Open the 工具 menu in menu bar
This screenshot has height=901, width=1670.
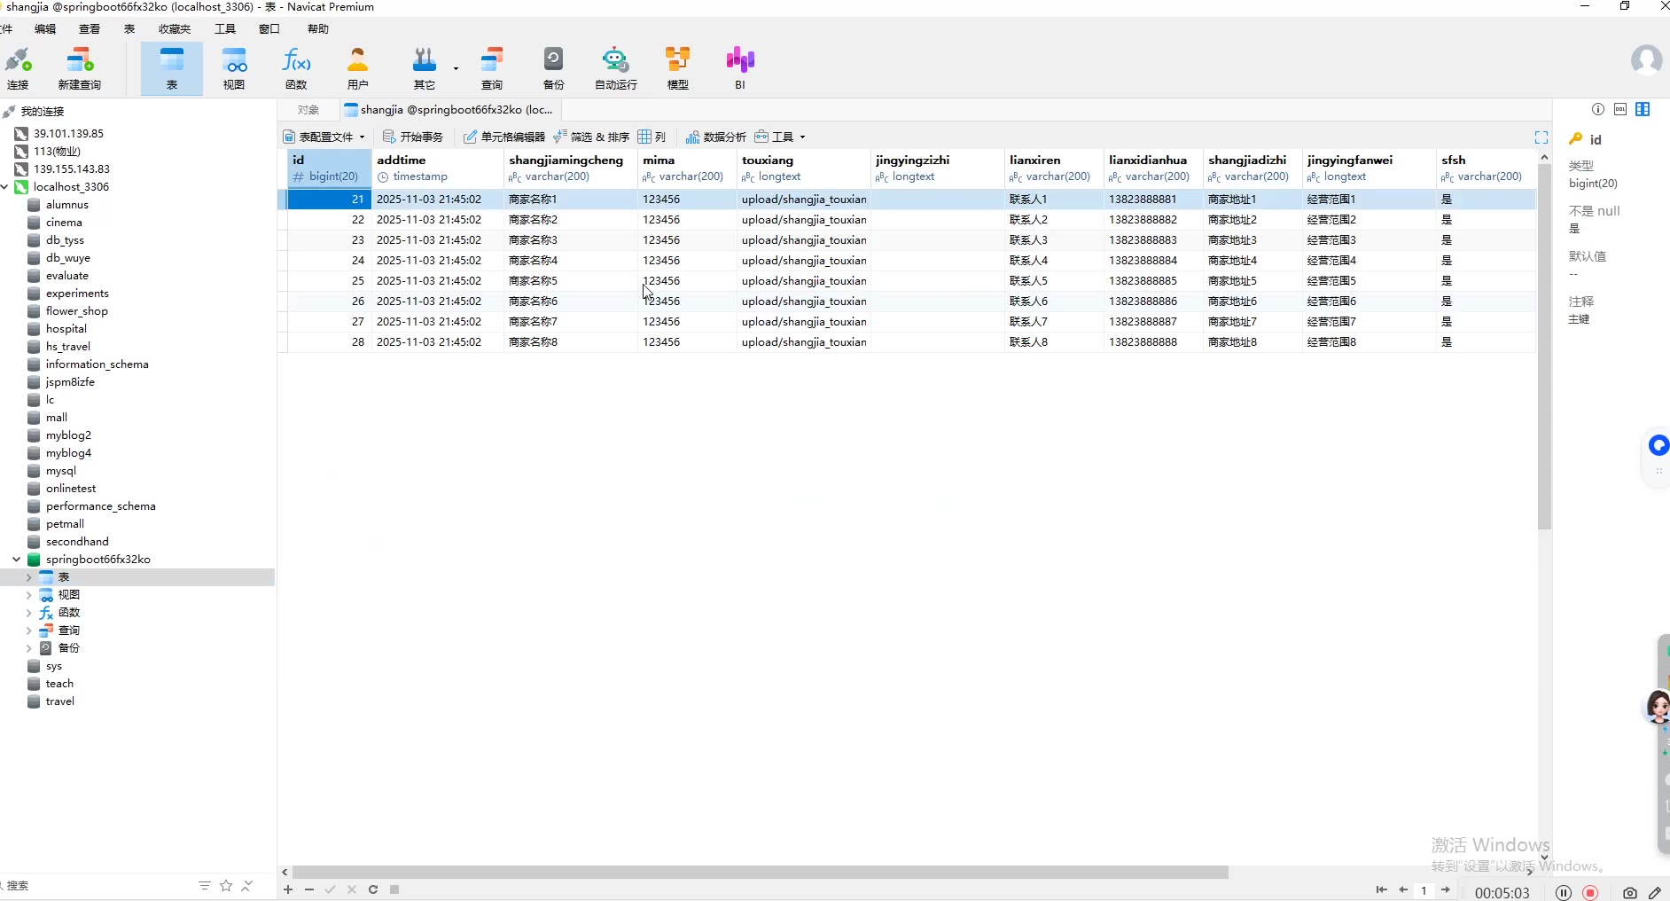tap(225, 29)
